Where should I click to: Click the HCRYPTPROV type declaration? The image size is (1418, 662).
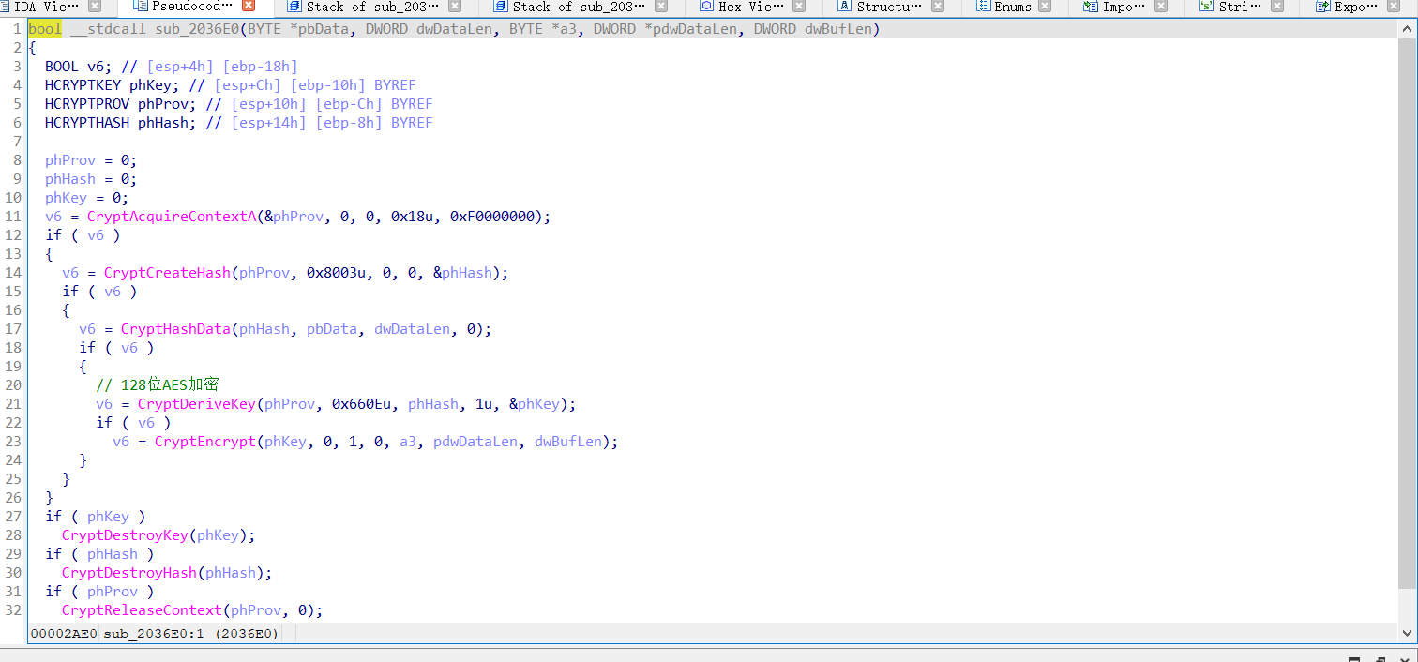click(x=87, y=104)
